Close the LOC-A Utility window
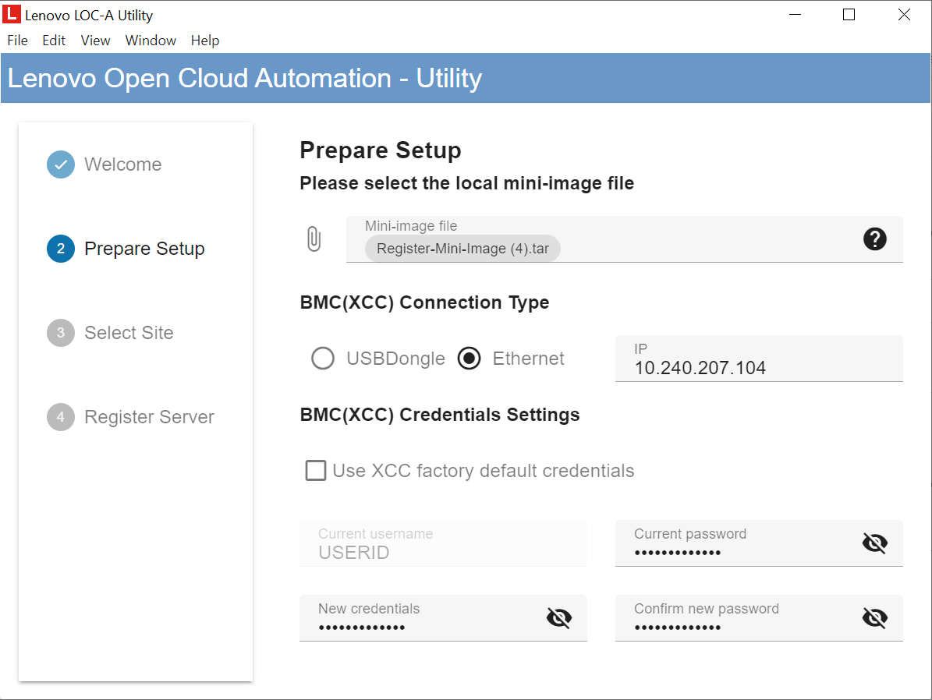This screenshot has width=932, height=700. pos(903,15)
